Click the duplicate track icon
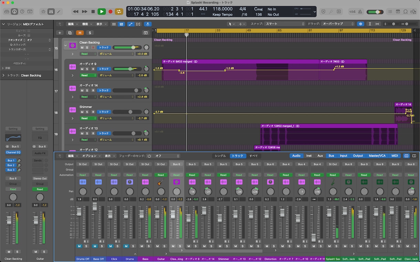 (x=70, y=33)
